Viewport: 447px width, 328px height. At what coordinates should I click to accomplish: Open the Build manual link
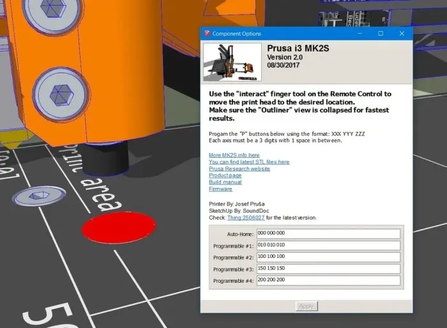tap(225, 182)
